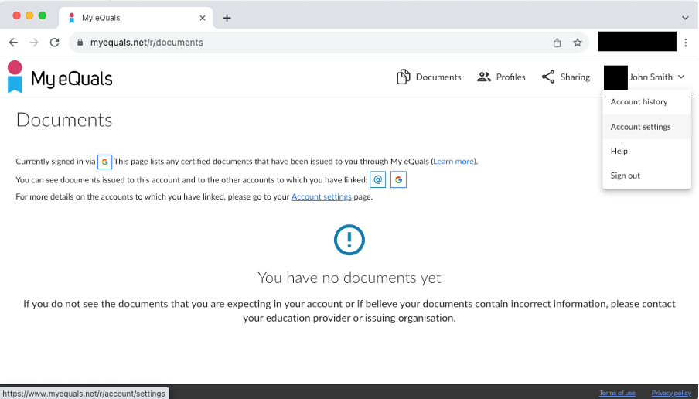Click the Documents navigation label

pos(438,77)
